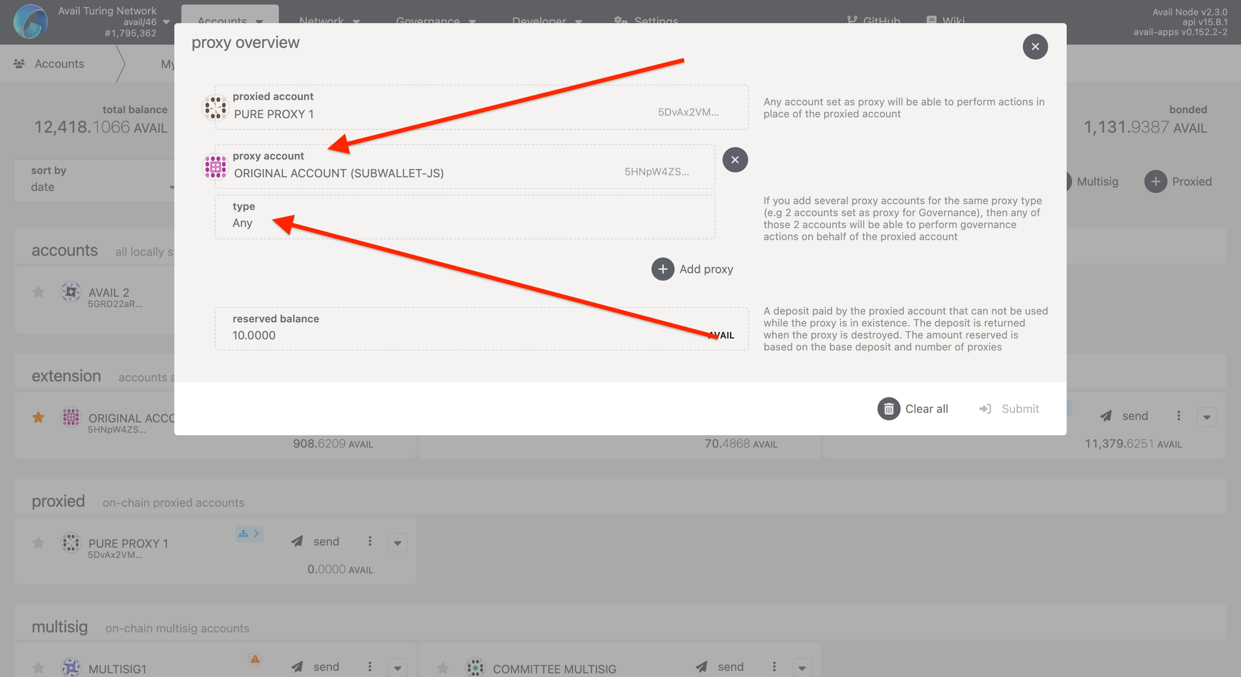
Task: Unfavorite the ORIGINAL ACCOUNT star
Action: [38, 417]
